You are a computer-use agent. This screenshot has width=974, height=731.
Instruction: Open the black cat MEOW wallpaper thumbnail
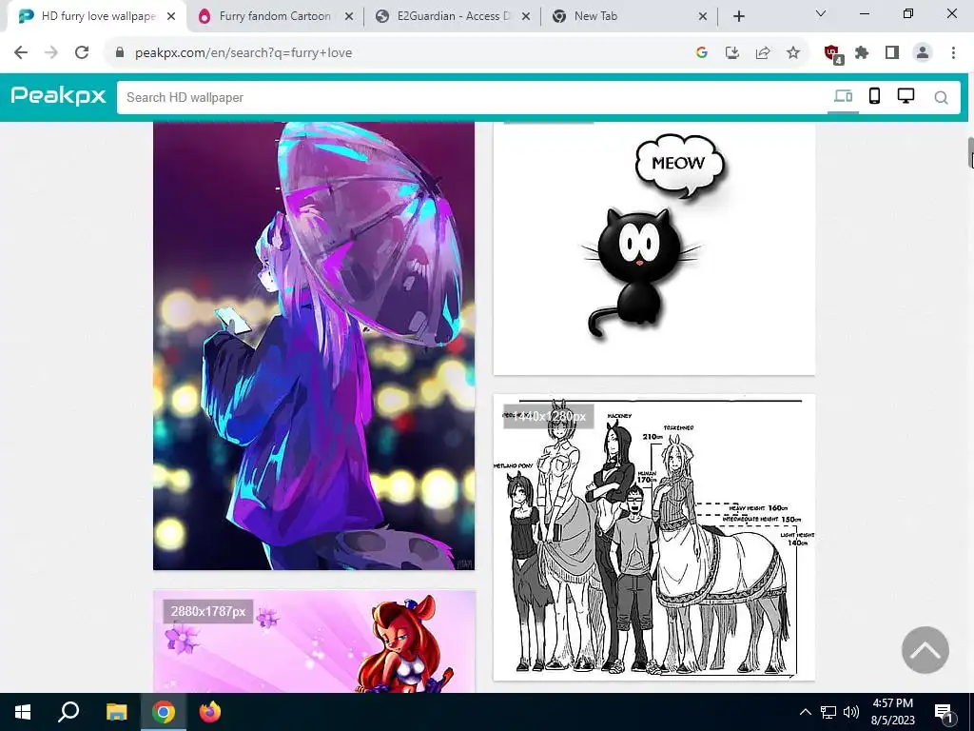point(654,248)
